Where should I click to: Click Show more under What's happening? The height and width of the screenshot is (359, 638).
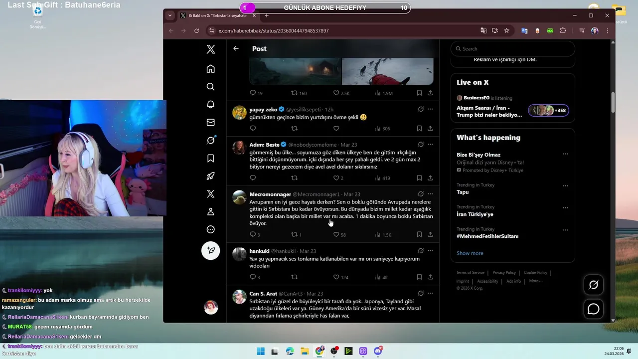(x=470, y=253)
